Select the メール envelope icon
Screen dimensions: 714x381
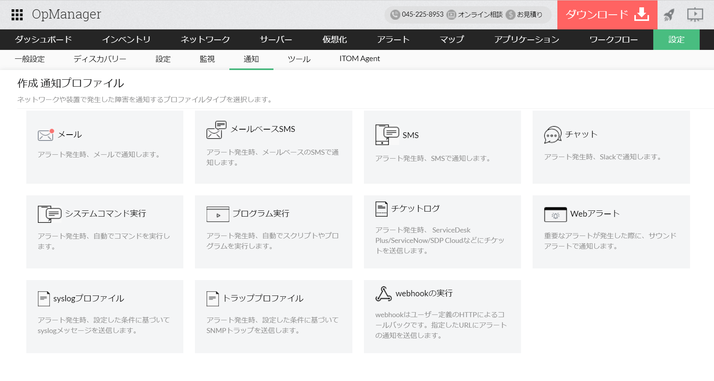click(46, 135)
